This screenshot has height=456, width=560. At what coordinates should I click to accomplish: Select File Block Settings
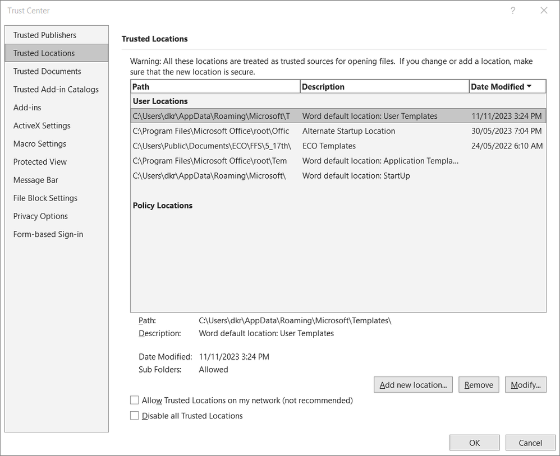point(45,198)
